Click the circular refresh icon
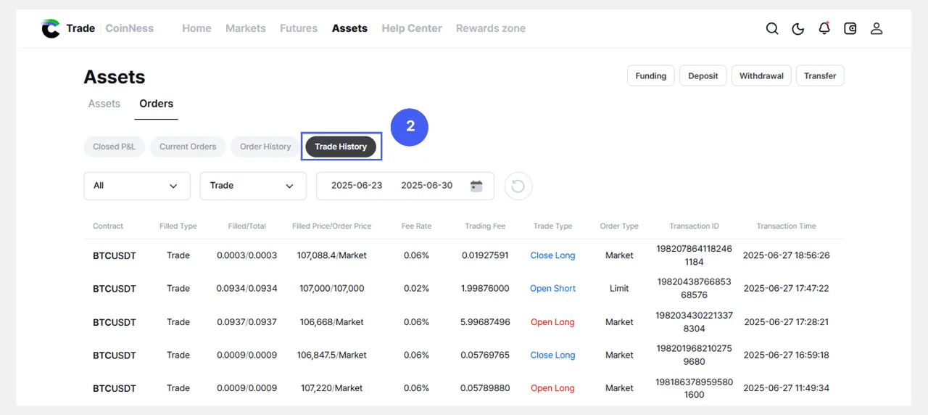 click(x=518, y=186)
